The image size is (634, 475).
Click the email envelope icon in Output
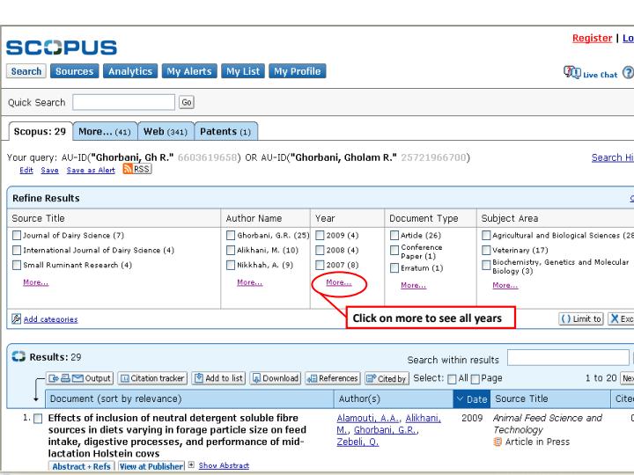(x=77, y=378)
